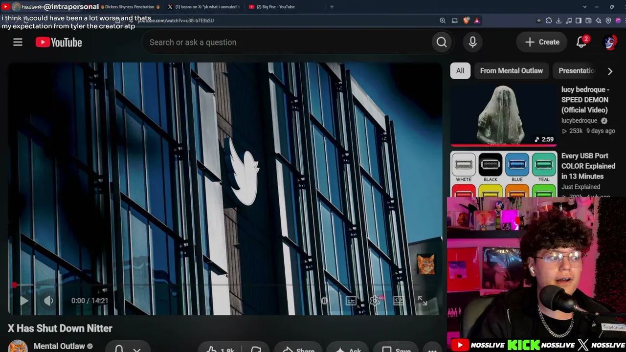Switch to the Dickers Shyness Penetration tab
Screen dimensions: 626x352
coord(129,7)
